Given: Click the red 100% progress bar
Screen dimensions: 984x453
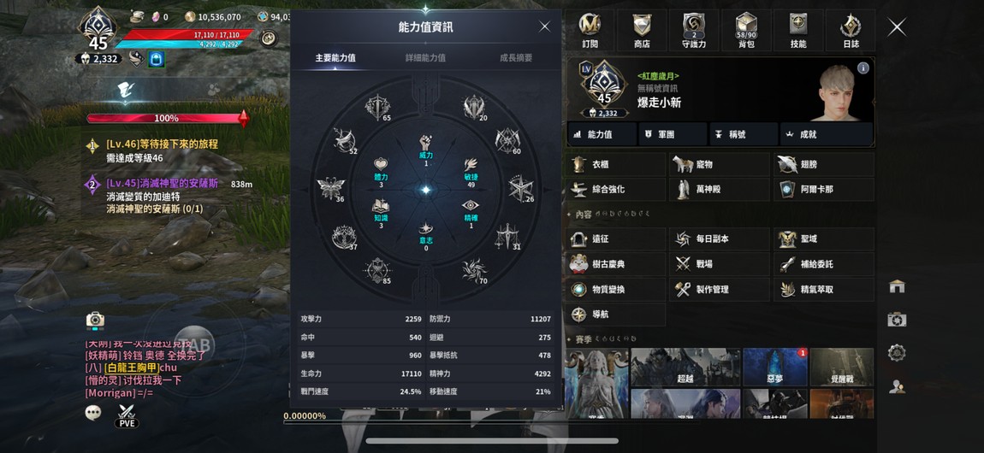Looking at the screenshot, I should pyautogui.click(x=166, y=118).
